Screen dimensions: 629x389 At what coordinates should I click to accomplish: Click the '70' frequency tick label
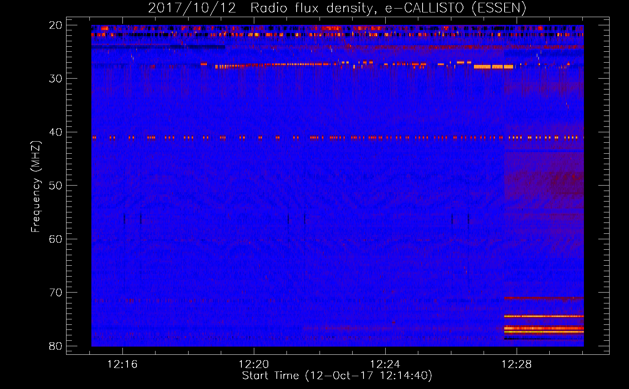[x=56, y=293]
